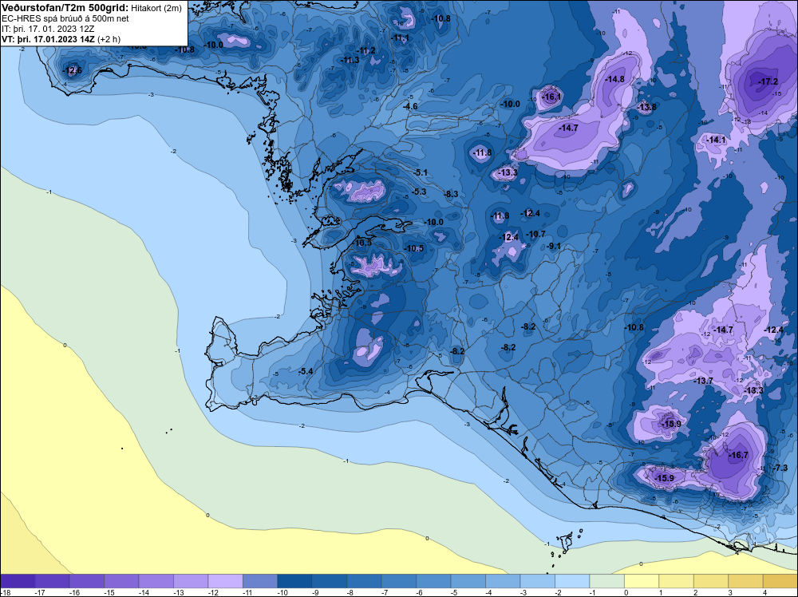Click the -14.8 temperature label
Screen dimensions: 798x597
tap(614, 79)
